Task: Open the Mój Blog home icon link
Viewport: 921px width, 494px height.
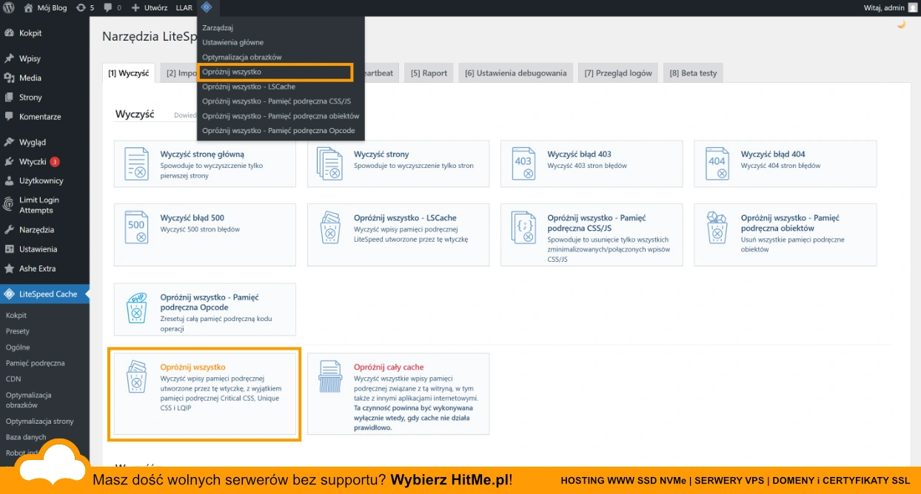Action: click(x=28, y=7)
